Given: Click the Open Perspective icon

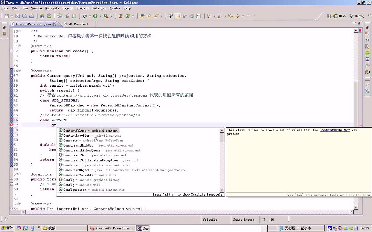Looking at the screenshot, I should (x=329, y=16).
